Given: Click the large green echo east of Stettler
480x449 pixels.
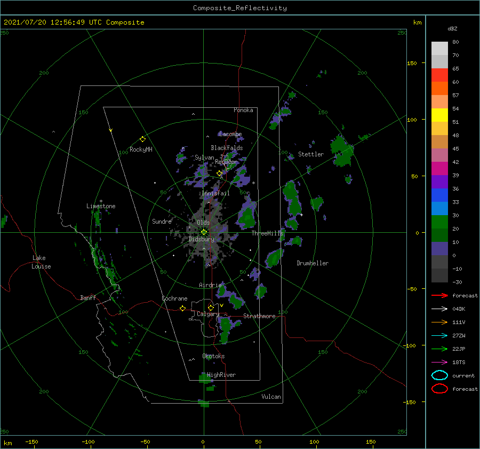Looking at the screenshot, I should (342, 150).
